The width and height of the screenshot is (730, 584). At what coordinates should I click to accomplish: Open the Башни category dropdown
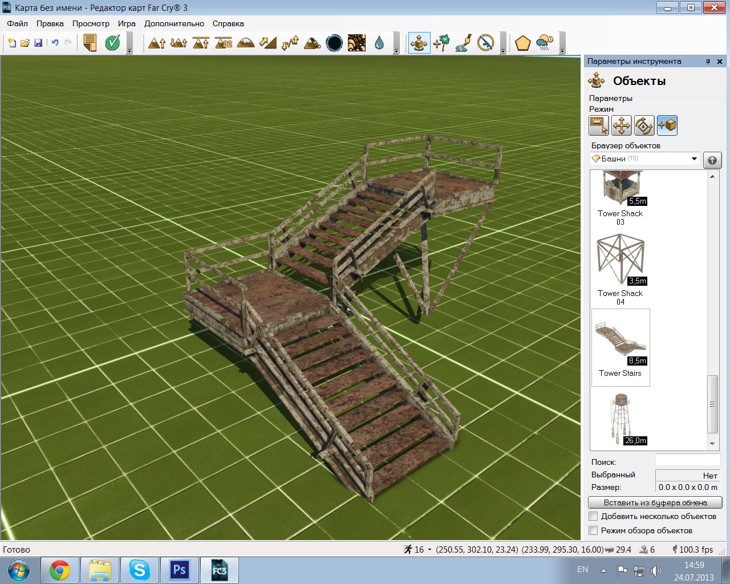694,159
